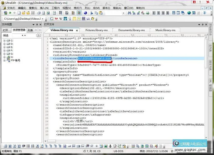This screenshot has width=214, height=155.
Task: Click the filter go arrow button
Action: tap(39, 36)
